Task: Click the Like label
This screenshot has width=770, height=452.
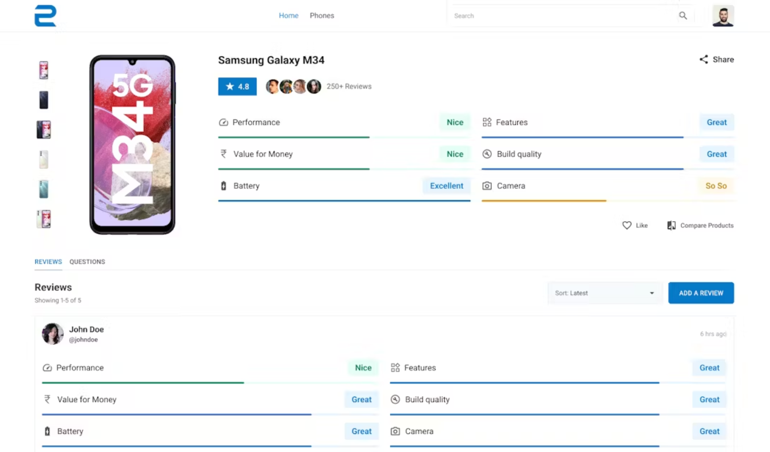Action: [642, 226]
